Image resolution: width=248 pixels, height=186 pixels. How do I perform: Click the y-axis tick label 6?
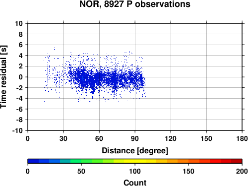pyautogui.click(x=21, y=45)
